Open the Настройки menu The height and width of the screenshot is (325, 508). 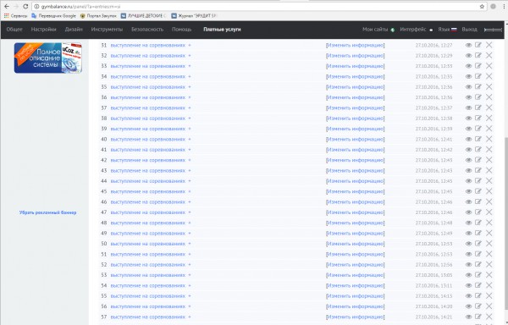(43, 30)
